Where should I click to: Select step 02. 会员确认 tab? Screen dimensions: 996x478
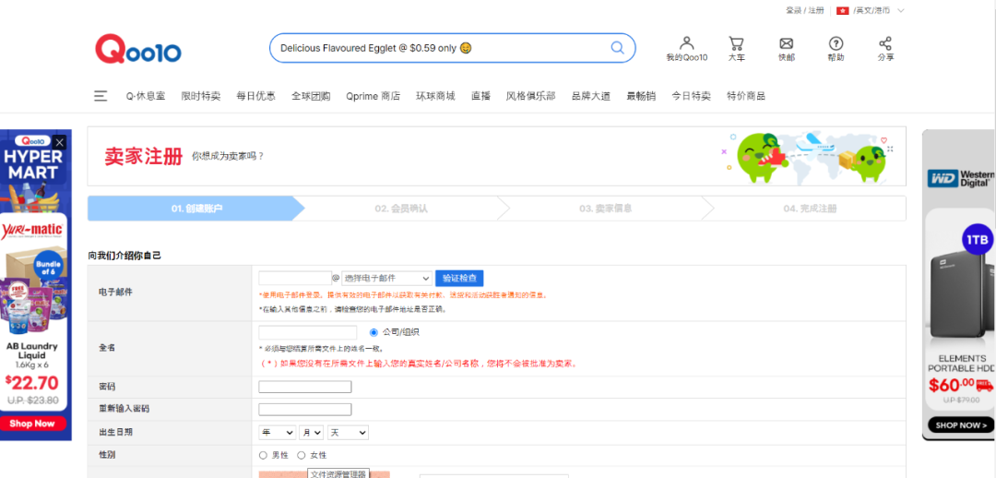pos(401,209)
